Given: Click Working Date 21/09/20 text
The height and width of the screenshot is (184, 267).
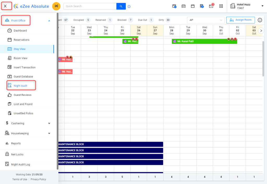Looking at the screenshot, I should coord(29,175).
